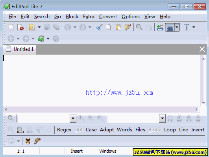Open the Block menu
This screenshot has width=209, height=157.
coord(72,17)
